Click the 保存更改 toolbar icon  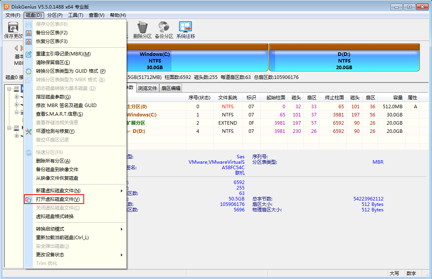[x=13, y=27]
